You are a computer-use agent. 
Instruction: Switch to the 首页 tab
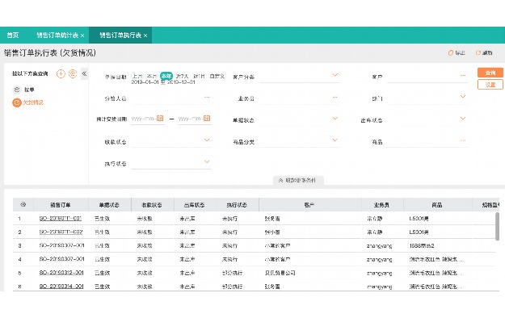(x=13, y=35)
